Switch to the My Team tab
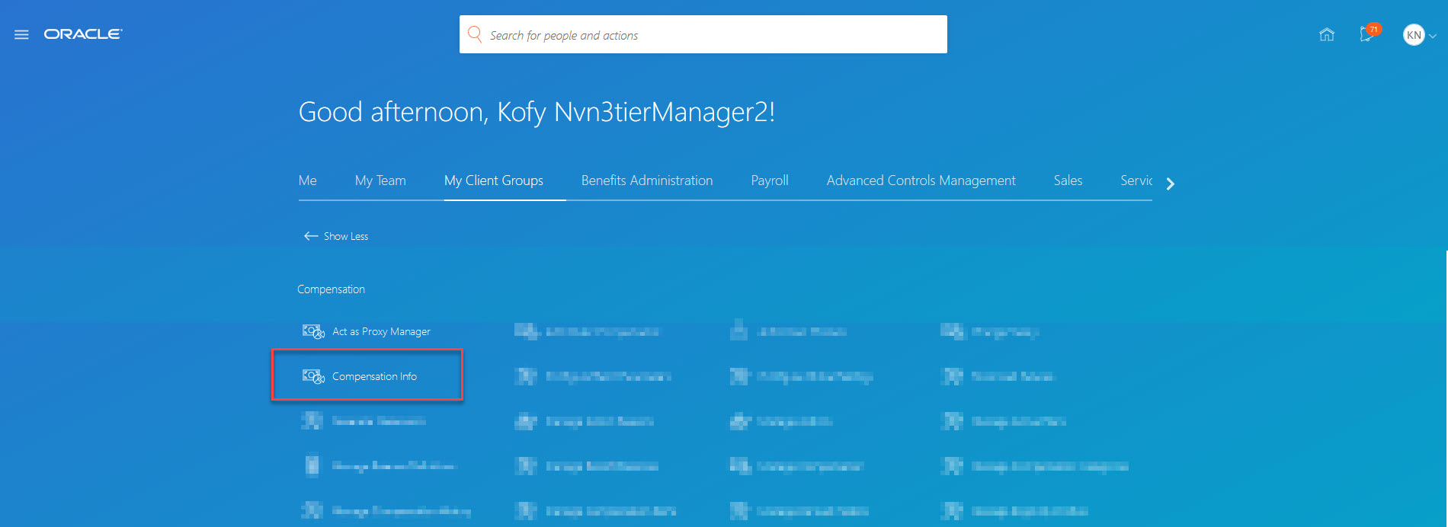Screen dimensions: 1448x527 pos(380,180)
